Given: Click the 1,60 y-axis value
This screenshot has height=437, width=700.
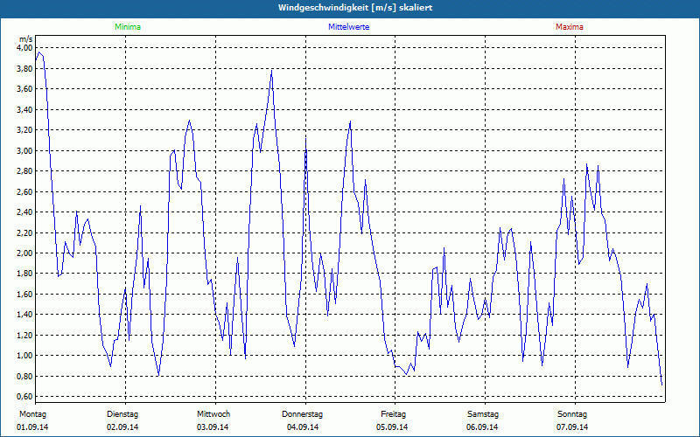Looking at the screenshot, I should [x=25, y=295].
